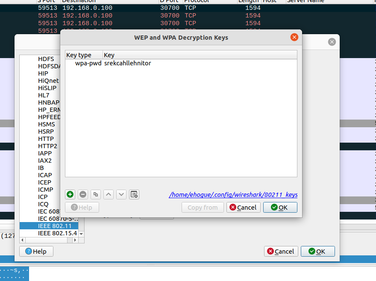Clear all key entries
The width and height of the screenshot is (376, 281).
(134, 194)
